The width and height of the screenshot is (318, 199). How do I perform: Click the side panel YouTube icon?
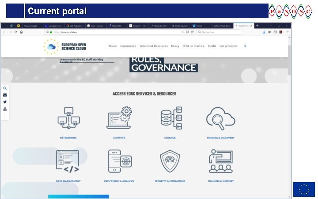(x=5, y=109)
